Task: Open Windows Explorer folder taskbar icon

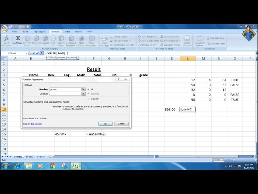Action: [29, 166]
